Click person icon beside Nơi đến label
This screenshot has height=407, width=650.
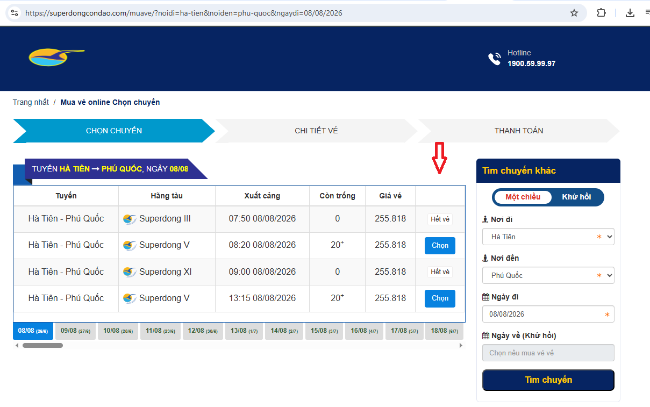pyautogui.click(x=485, y=258)
